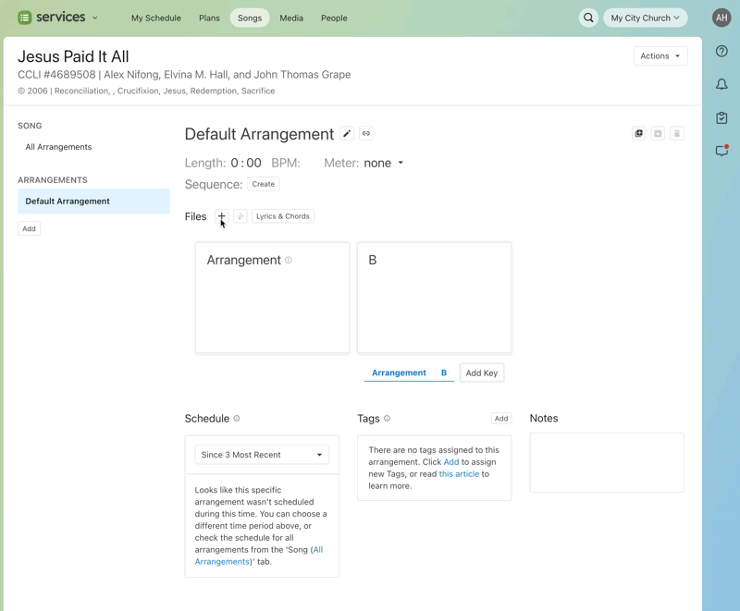The image size is (740, 611).
Task: Expand the My City Church menu
Action: click(645, 18)
